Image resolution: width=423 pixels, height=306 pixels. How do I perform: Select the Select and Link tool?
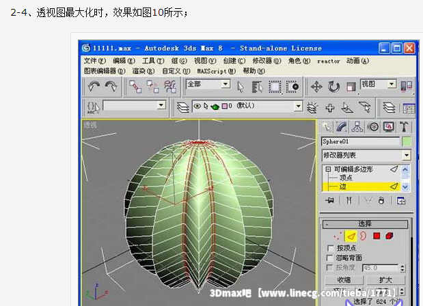(135, 87)
